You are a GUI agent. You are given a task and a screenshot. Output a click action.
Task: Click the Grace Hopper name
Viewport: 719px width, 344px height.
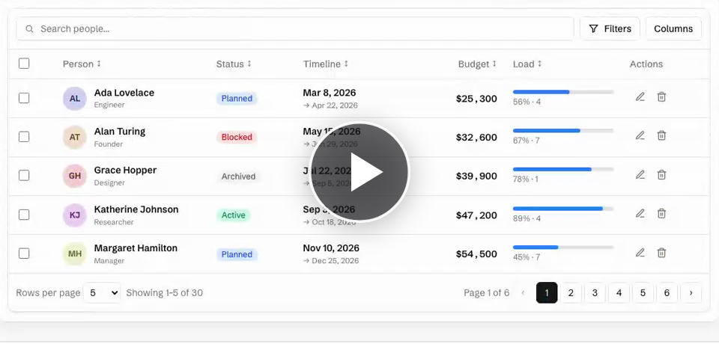click(x=125, y=170)
